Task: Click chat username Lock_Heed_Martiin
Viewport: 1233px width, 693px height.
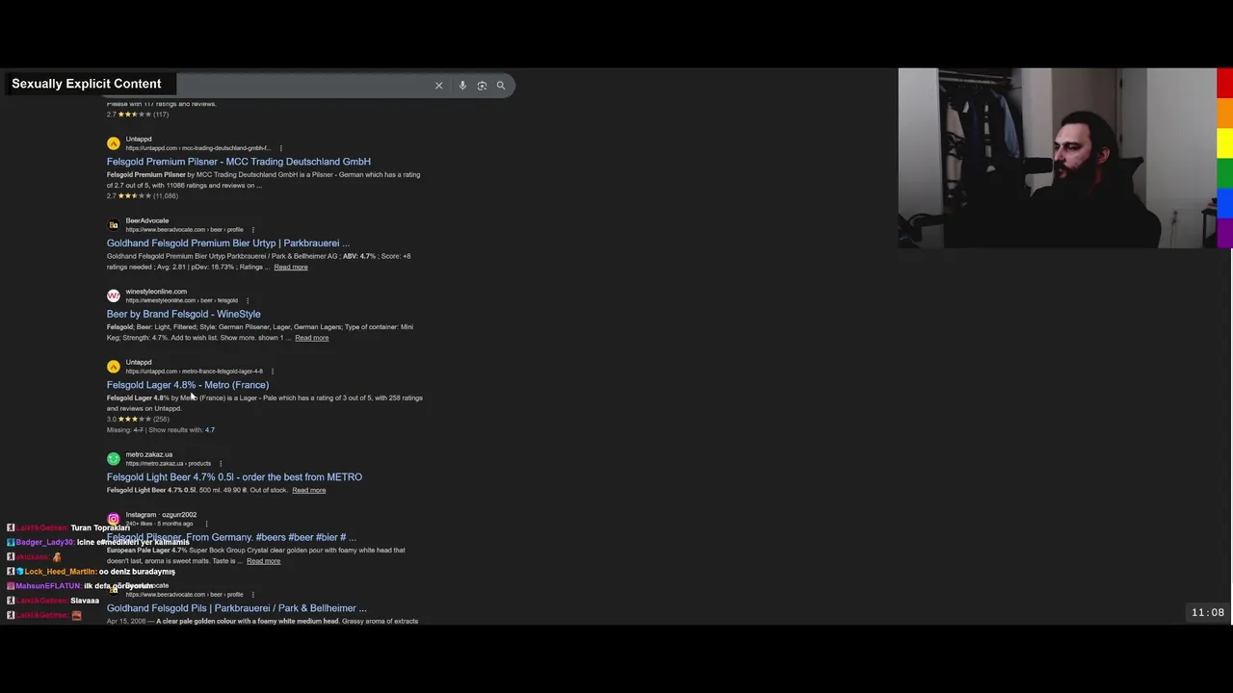Action: point(60,572)
